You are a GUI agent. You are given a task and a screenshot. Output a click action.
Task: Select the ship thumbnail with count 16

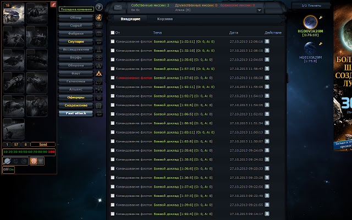14,13
